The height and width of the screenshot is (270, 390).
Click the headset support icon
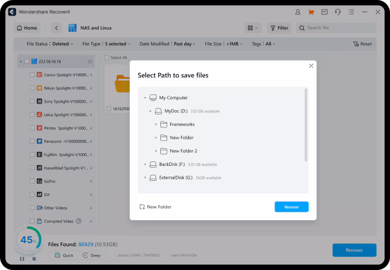(338, 12)
